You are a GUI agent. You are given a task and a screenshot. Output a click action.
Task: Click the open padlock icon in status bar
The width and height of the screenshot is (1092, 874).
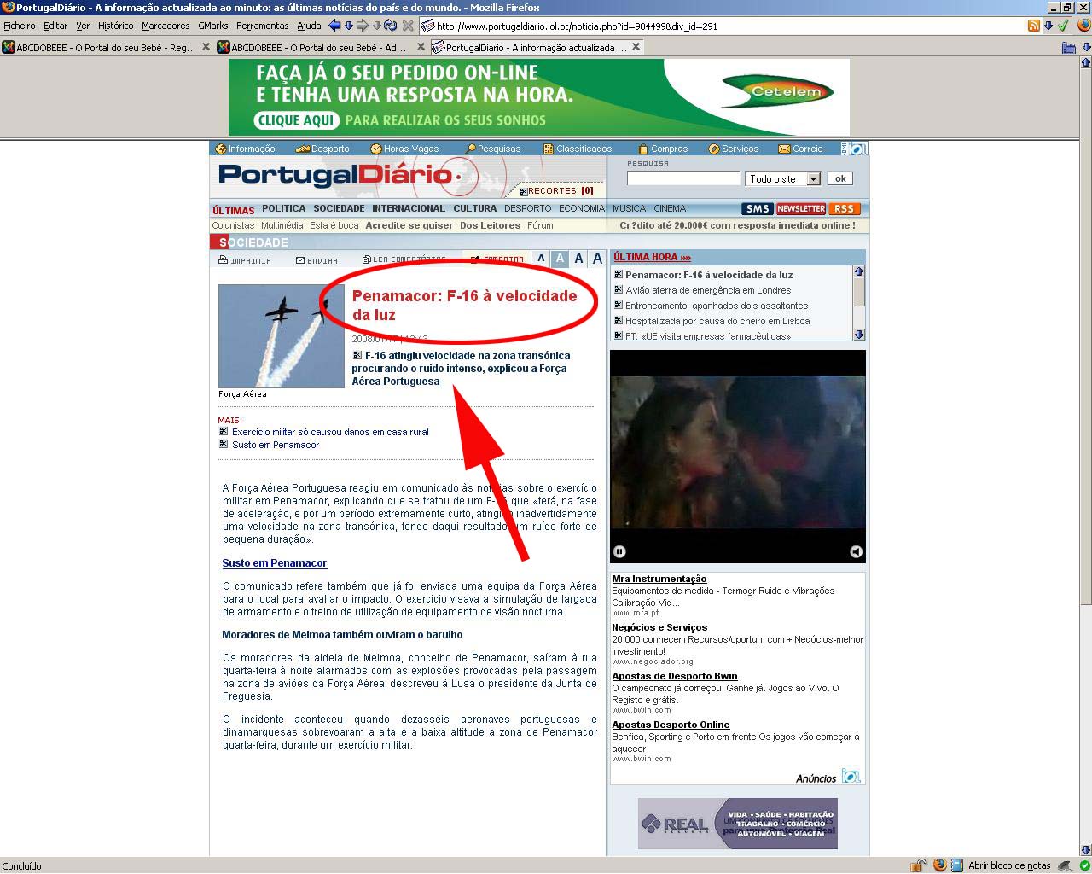click(918, 865)
